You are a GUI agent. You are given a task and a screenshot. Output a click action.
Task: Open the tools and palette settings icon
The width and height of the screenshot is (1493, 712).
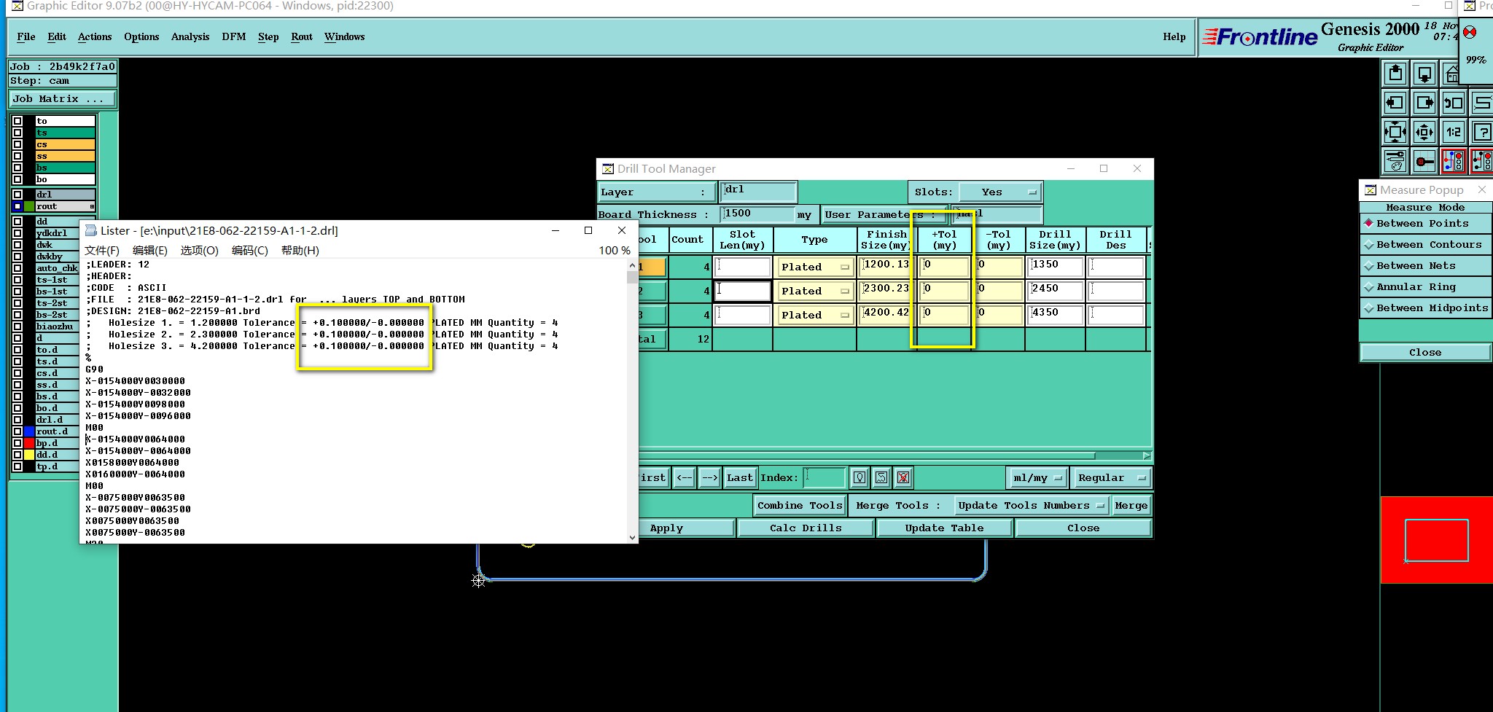pyautogui.click(x=1395, y=160)
